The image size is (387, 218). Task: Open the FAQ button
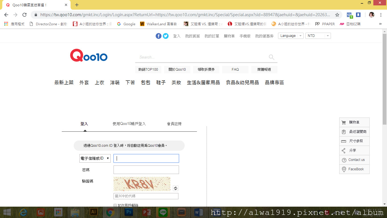[235, 70]
